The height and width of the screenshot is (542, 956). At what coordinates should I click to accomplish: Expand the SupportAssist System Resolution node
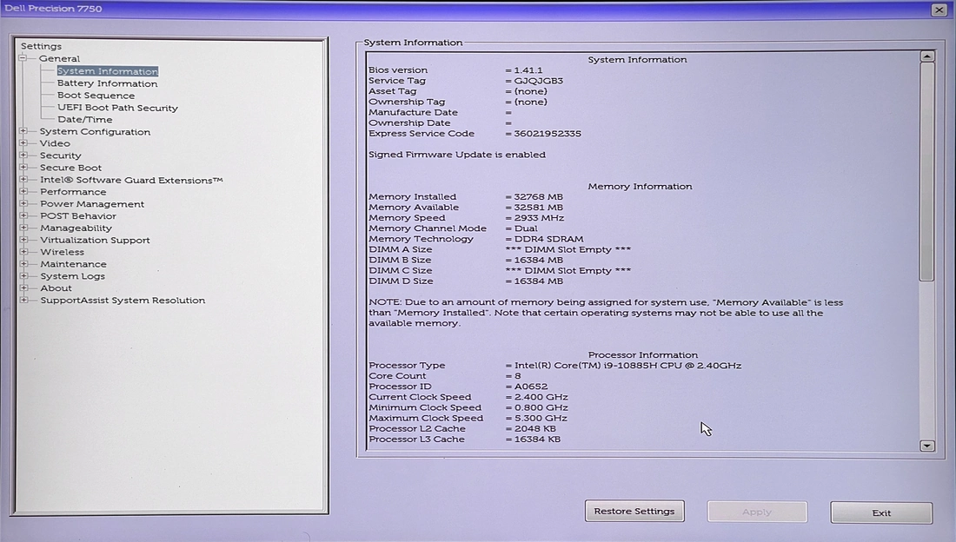(23, 301)
